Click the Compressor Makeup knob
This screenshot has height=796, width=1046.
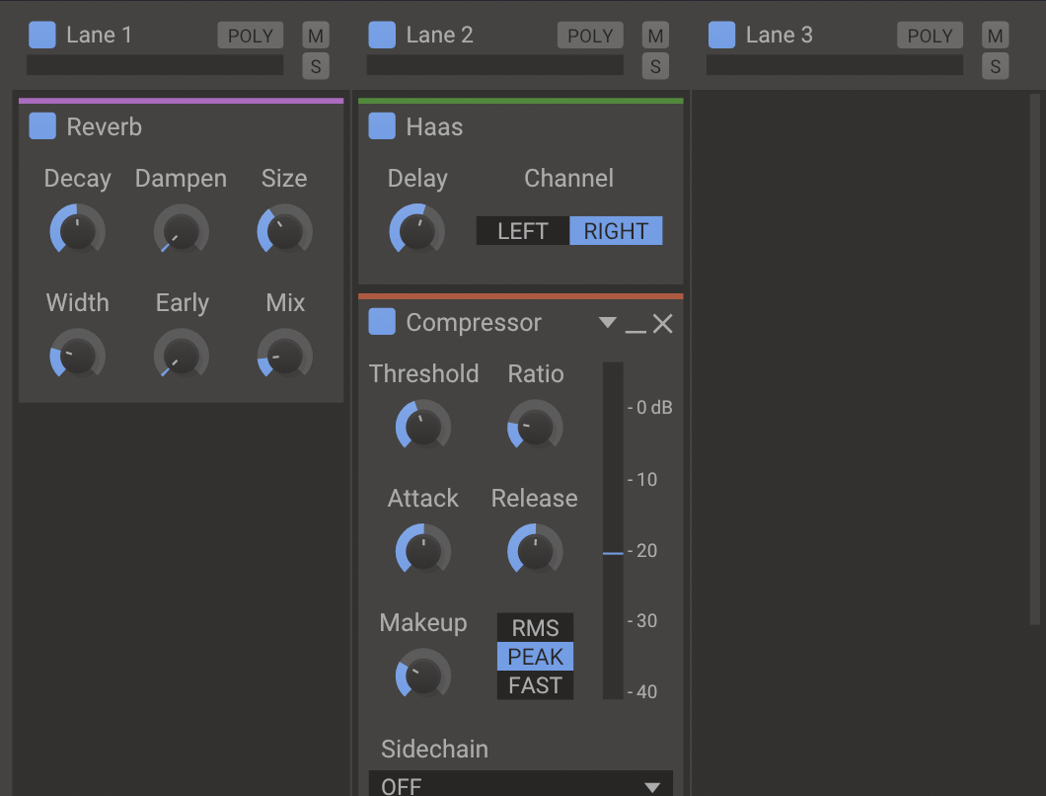click(x=423, y=676)
